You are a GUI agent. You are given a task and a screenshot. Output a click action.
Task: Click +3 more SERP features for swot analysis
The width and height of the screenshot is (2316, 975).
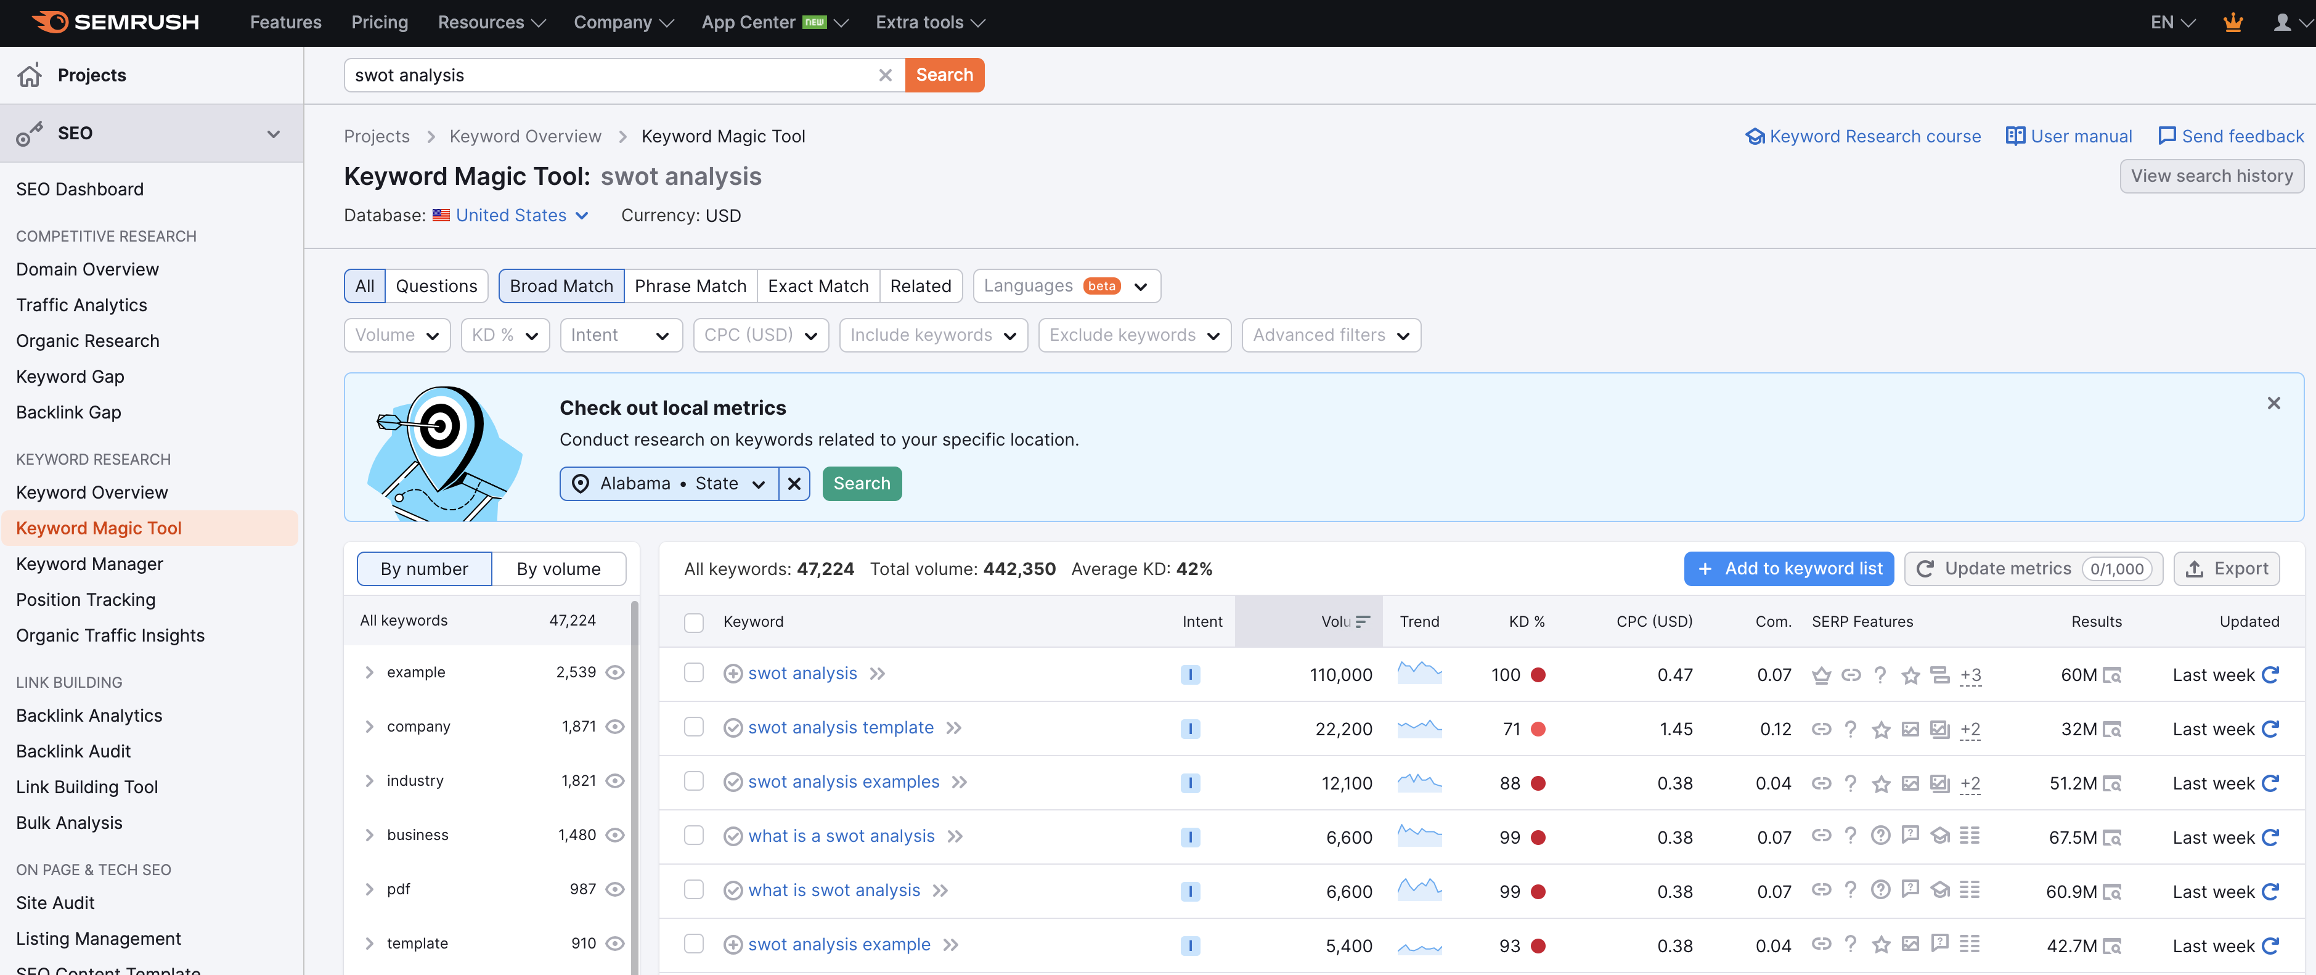(1970, 675)
